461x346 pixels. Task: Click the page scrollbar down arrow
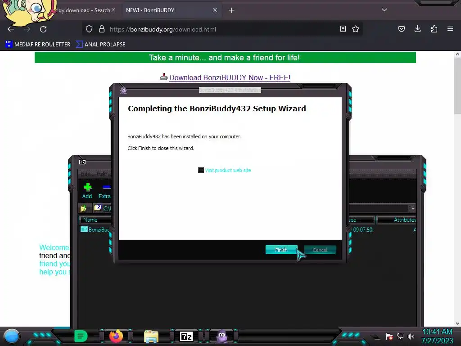coord(457,323)
